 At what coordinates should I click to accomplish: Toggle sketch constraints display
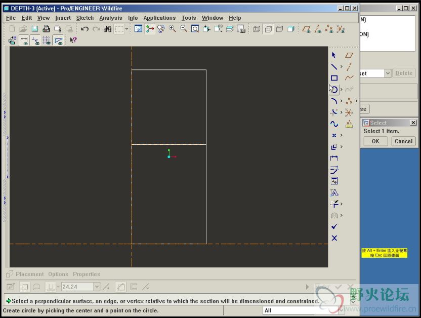(35, 41)
